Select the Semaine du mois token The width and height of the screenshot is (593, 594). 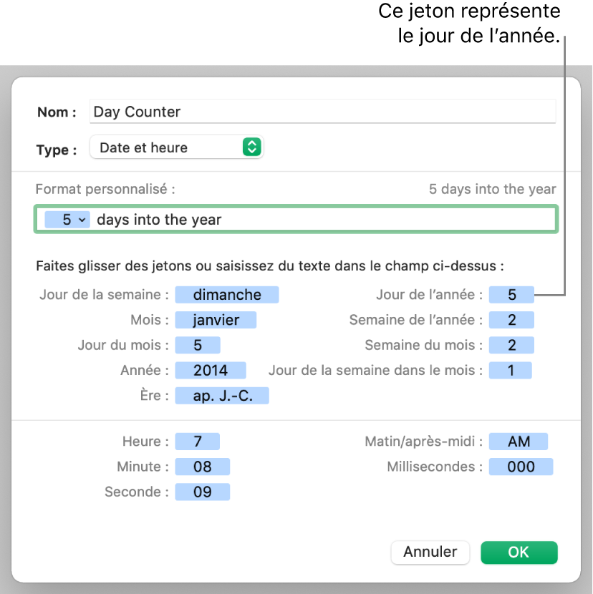point(511,345)
